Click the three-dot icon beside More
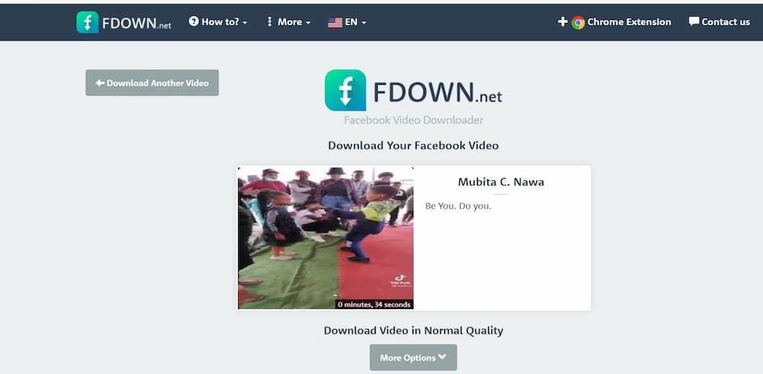This screenshot has width=763, height=374. point(269,22)
